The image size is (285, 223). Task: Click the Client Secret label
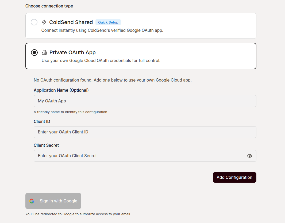[x=46, y=145]
